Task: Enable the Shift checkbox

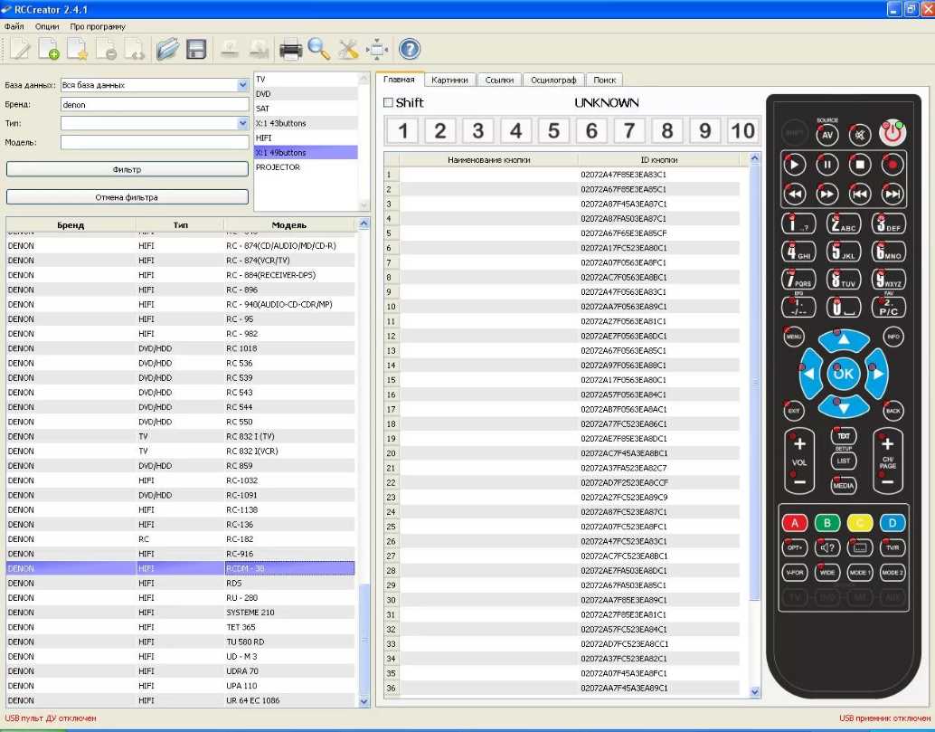Action: click(388, 102)
